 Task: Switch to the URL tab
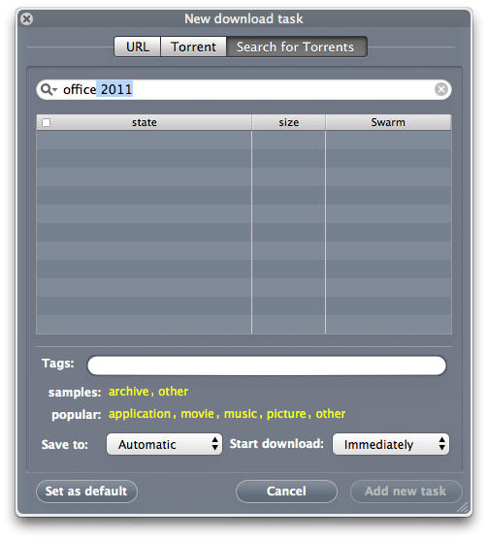tap(138, 47)
